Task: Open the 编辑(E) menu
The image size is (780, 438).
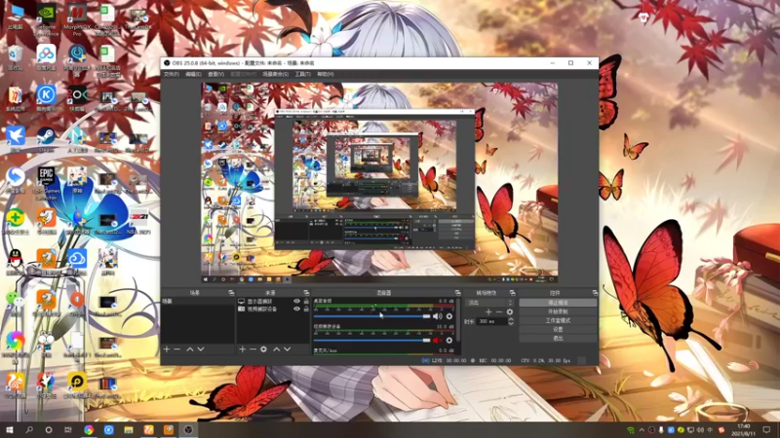Action: click(193, 74)
